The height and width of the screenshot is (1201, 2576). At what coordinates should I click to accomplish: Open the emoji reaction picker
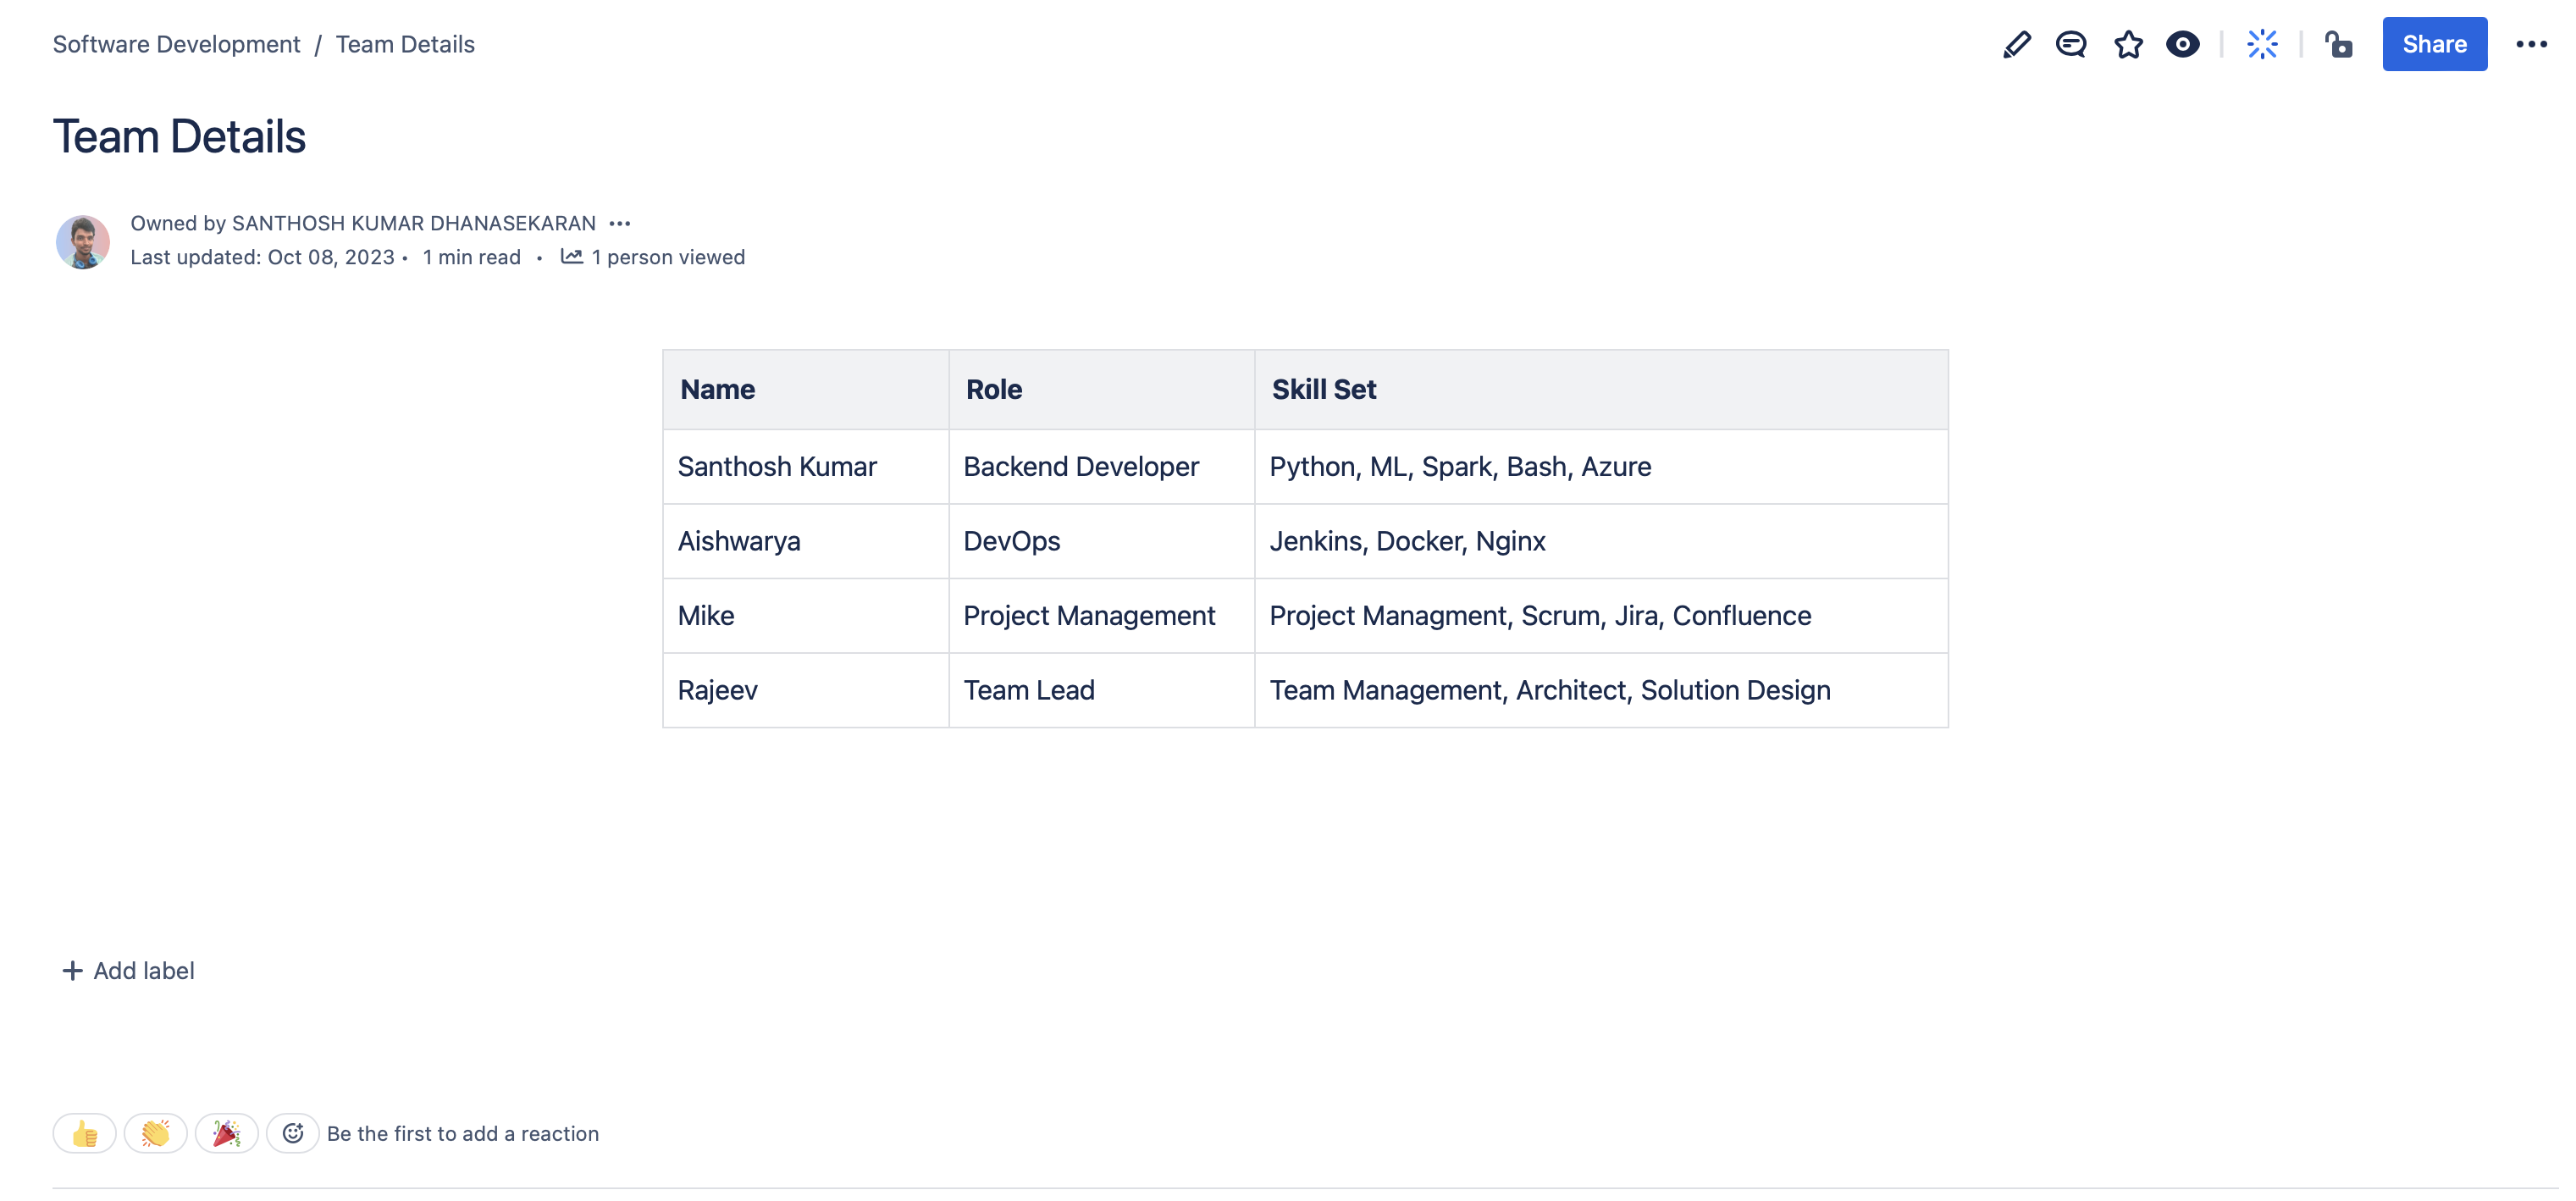click(292, 1133)
